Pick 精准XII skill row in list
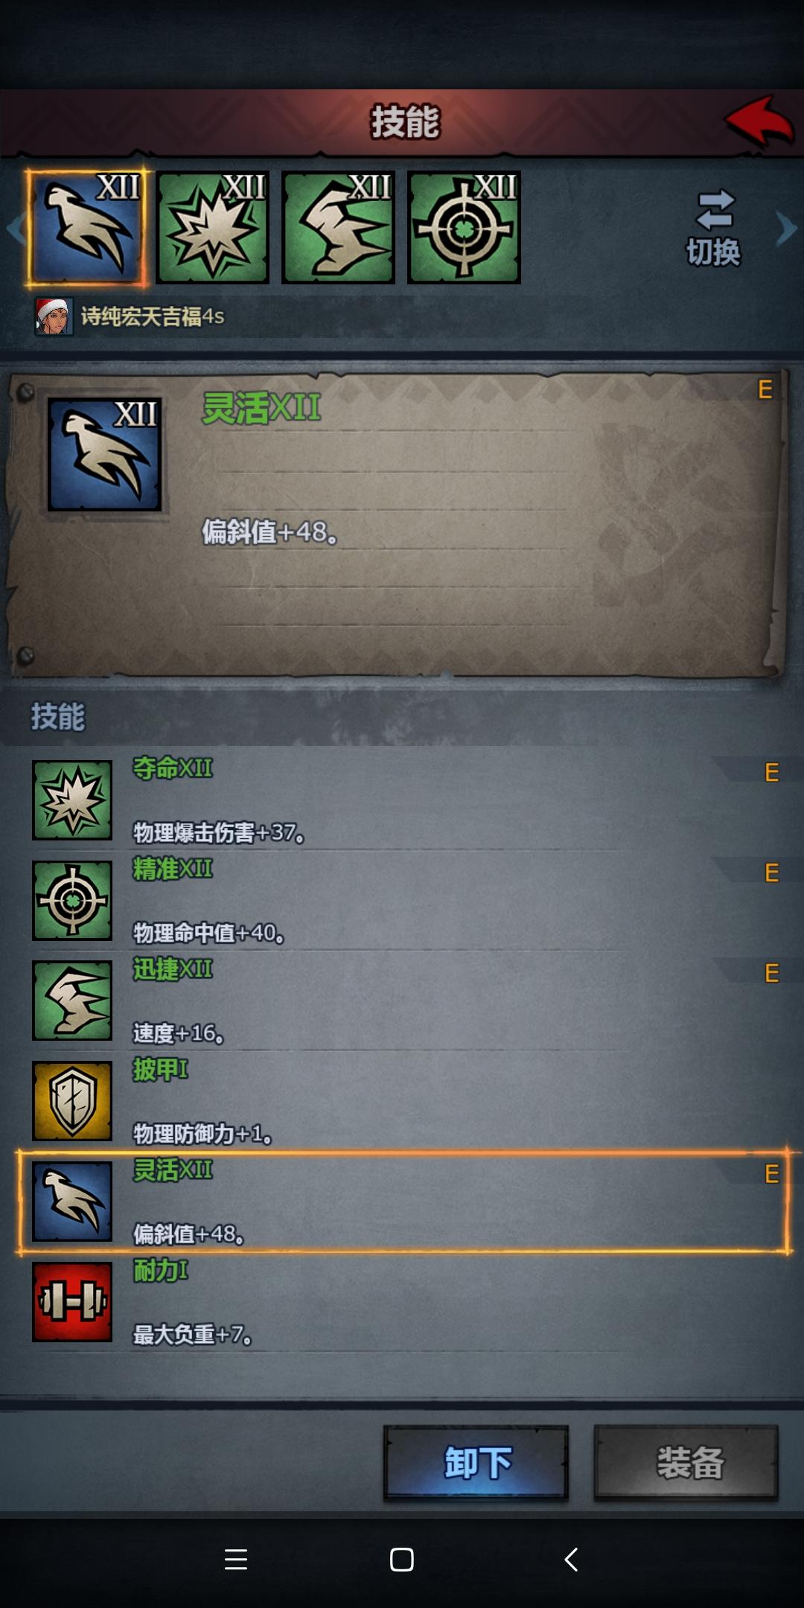Viewport: 804px width, 1608px height. coord(402,900)
